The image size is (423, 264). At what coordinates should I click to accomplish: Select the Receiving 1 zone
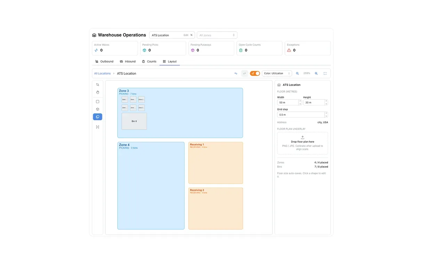pos(215,163)
